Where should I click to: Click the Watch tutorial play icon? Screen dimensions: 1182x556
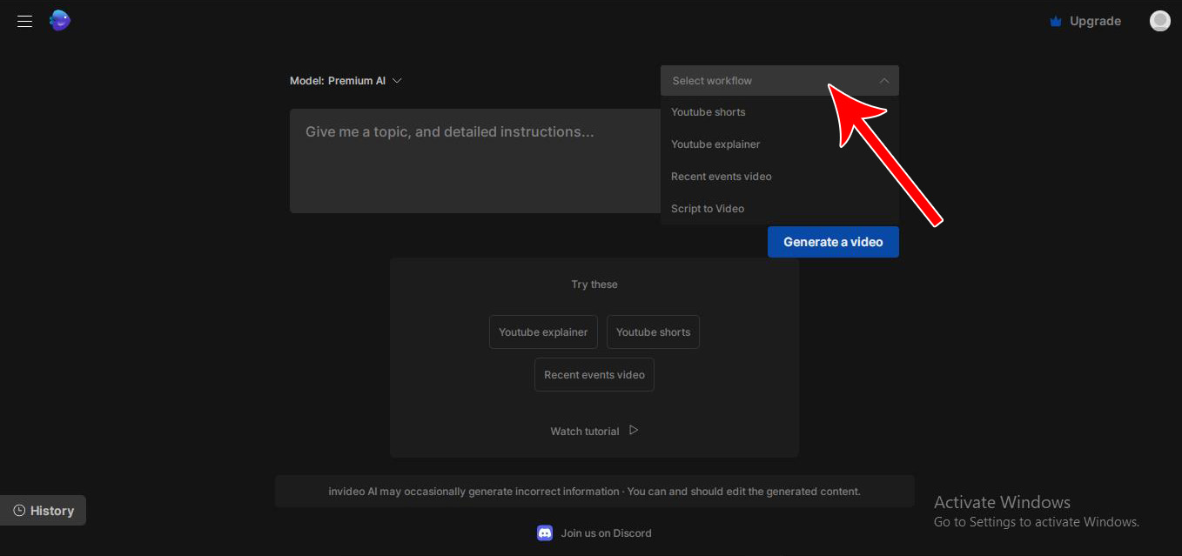[x=634, y=430]
